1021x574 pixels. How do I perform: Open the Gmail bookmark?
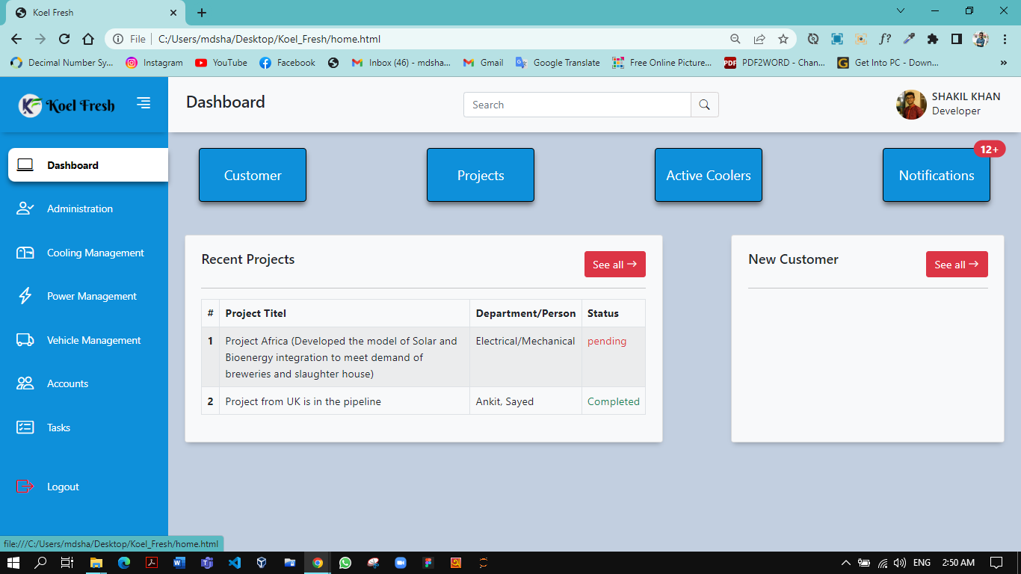tap(483, 63)
